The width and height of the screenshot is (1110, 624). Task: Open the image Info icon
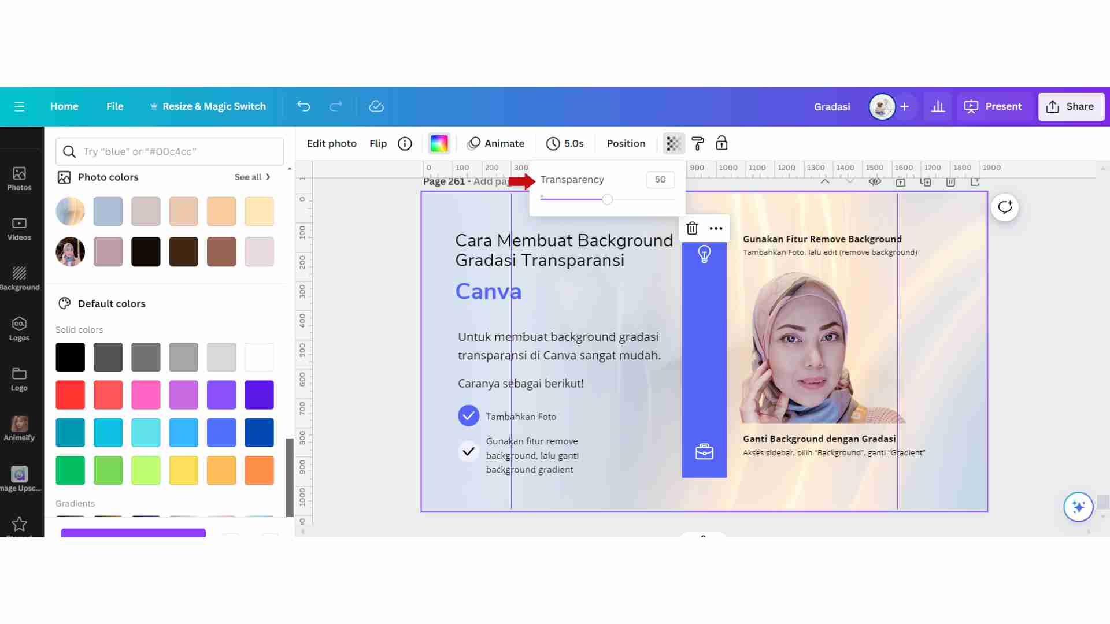(405, 143)
